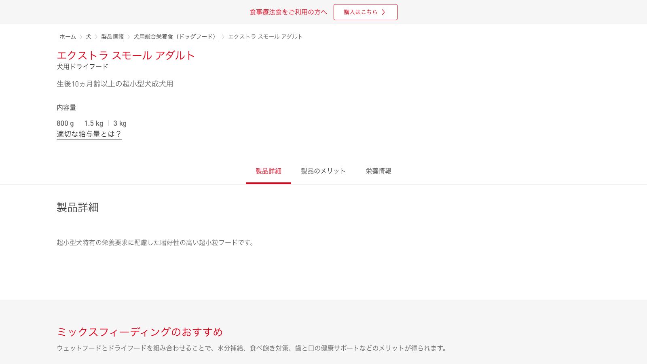Viewport: 647px width, 364px height.
Task: Open the 適切な給与量とは? link
Action: click(89, 134)
